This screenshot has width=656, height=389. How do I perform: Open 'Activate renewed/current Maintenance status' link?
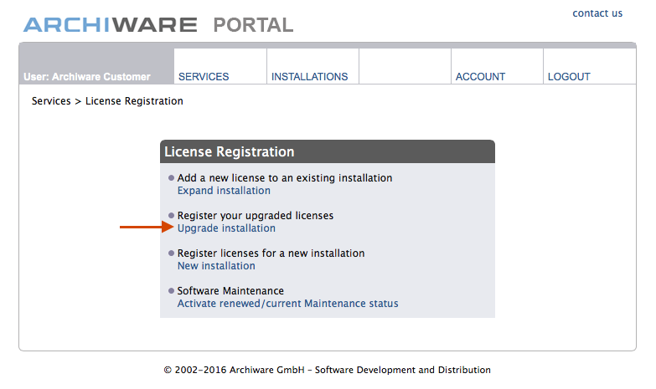click(287, 304)
